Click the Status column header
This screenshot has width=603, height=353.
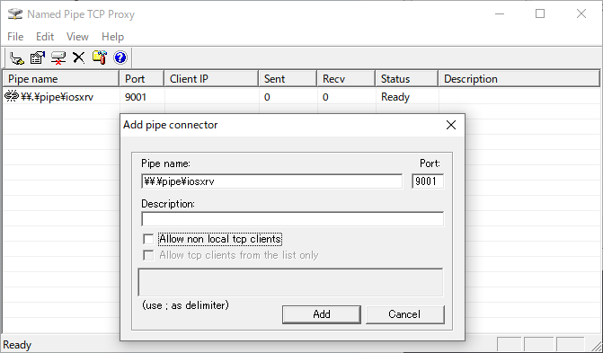(x=407, y=79)
